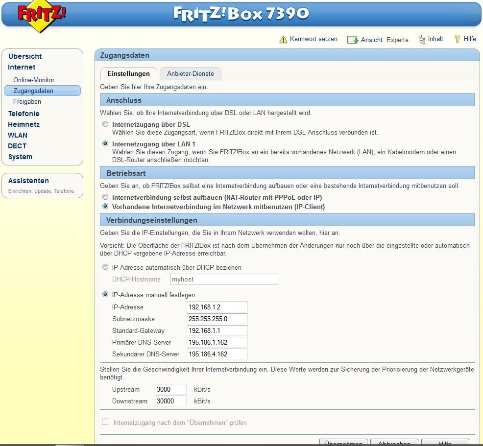Select Internetzugang über DSL radio button
483x446 pixels.
click(105, 125)
